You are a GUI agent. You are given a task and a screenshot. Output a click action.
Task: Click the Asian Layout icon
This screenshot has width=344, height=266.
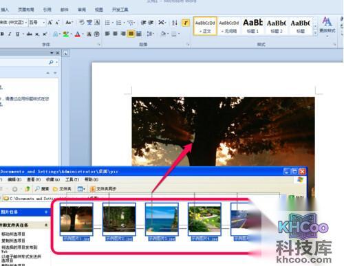tap(162, 23)
